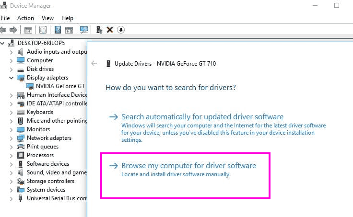The image size is (353, 217).
Task: Select the Monitors icon
Action: click(21, 129)
